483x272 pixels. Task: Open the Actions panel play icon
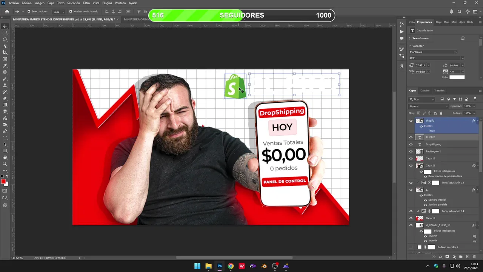tap(401, 31)
